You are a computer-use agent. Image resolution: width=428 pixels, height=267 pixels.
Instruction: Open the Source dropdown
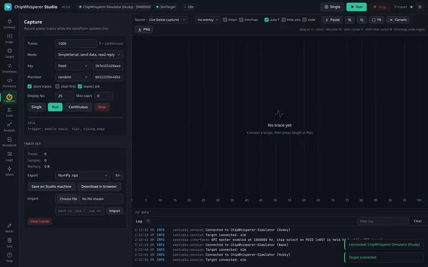click(x=167, y=20)
